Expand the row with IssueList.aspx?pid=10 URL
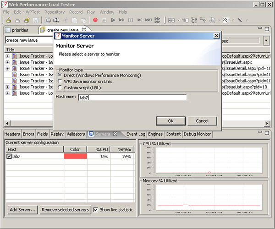This screenshot has width=275, height=229. coord(7,87)
